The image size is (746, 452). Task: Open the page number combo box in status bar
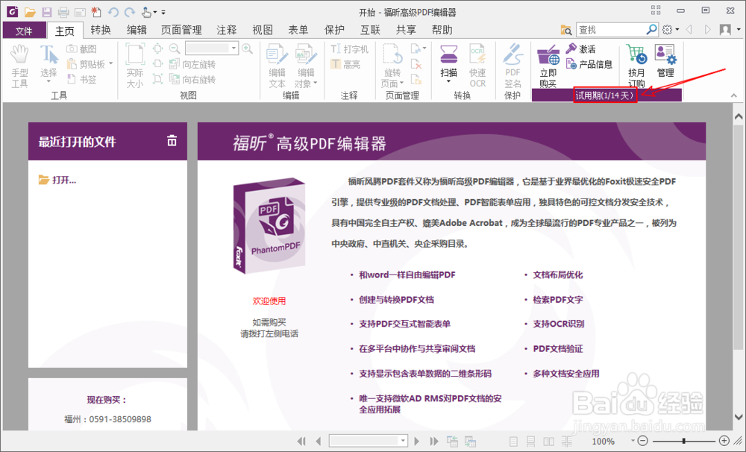[x=369, y=441]
